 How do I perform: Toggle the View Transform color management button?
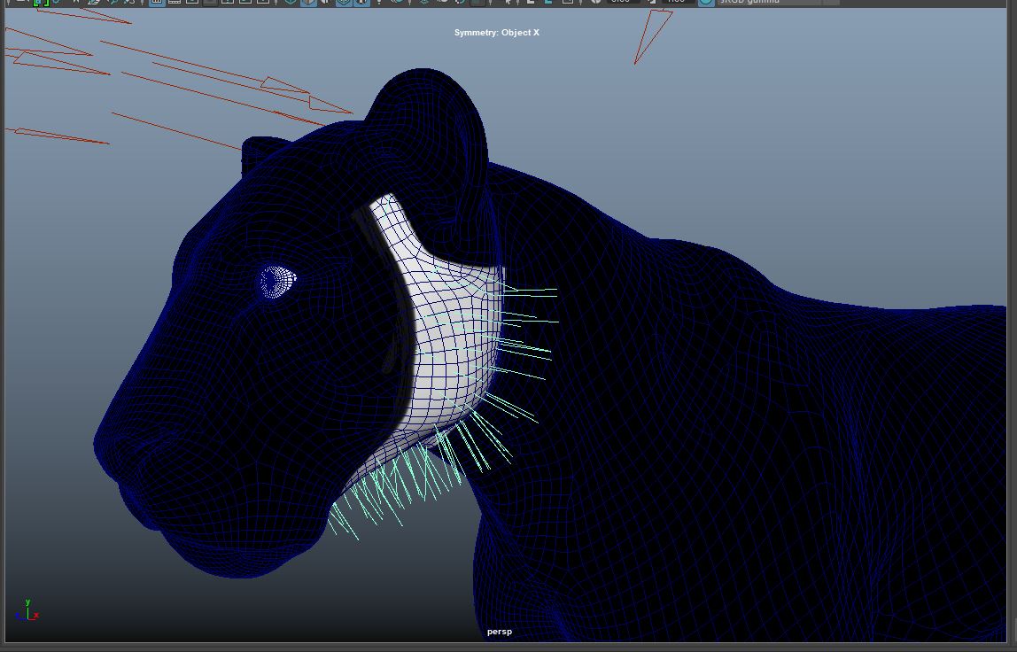coord(705,2)
